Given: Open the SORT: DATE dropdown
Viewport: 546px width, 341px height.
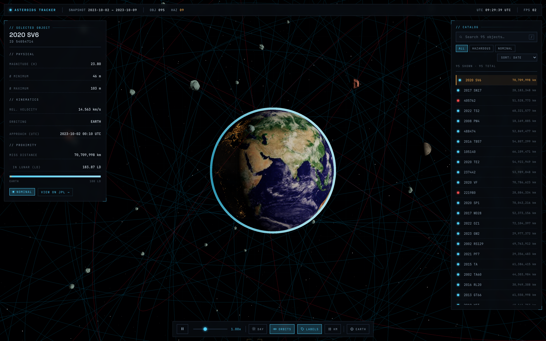Looking at the screenshot, I should (517, 58).
